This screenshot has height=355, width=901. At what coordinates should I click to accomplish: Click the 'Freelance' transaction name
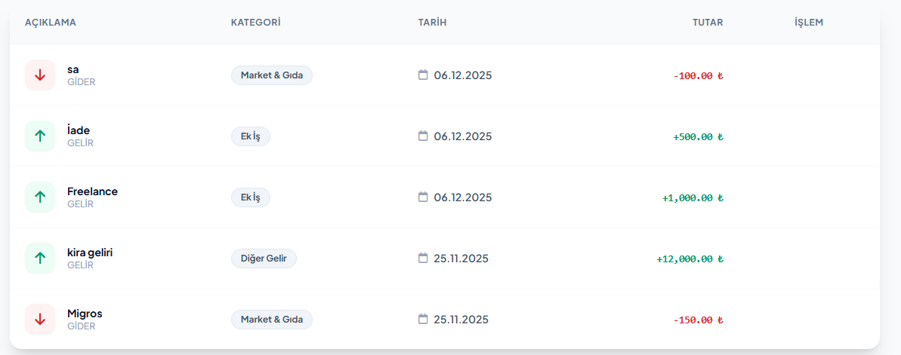(92, 191)
